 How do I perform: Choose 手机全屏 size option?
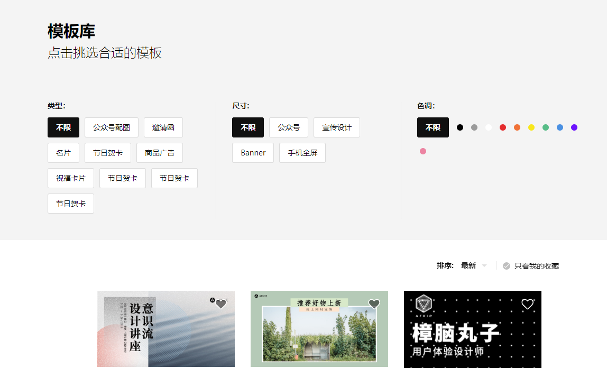[x=302, y=153]
